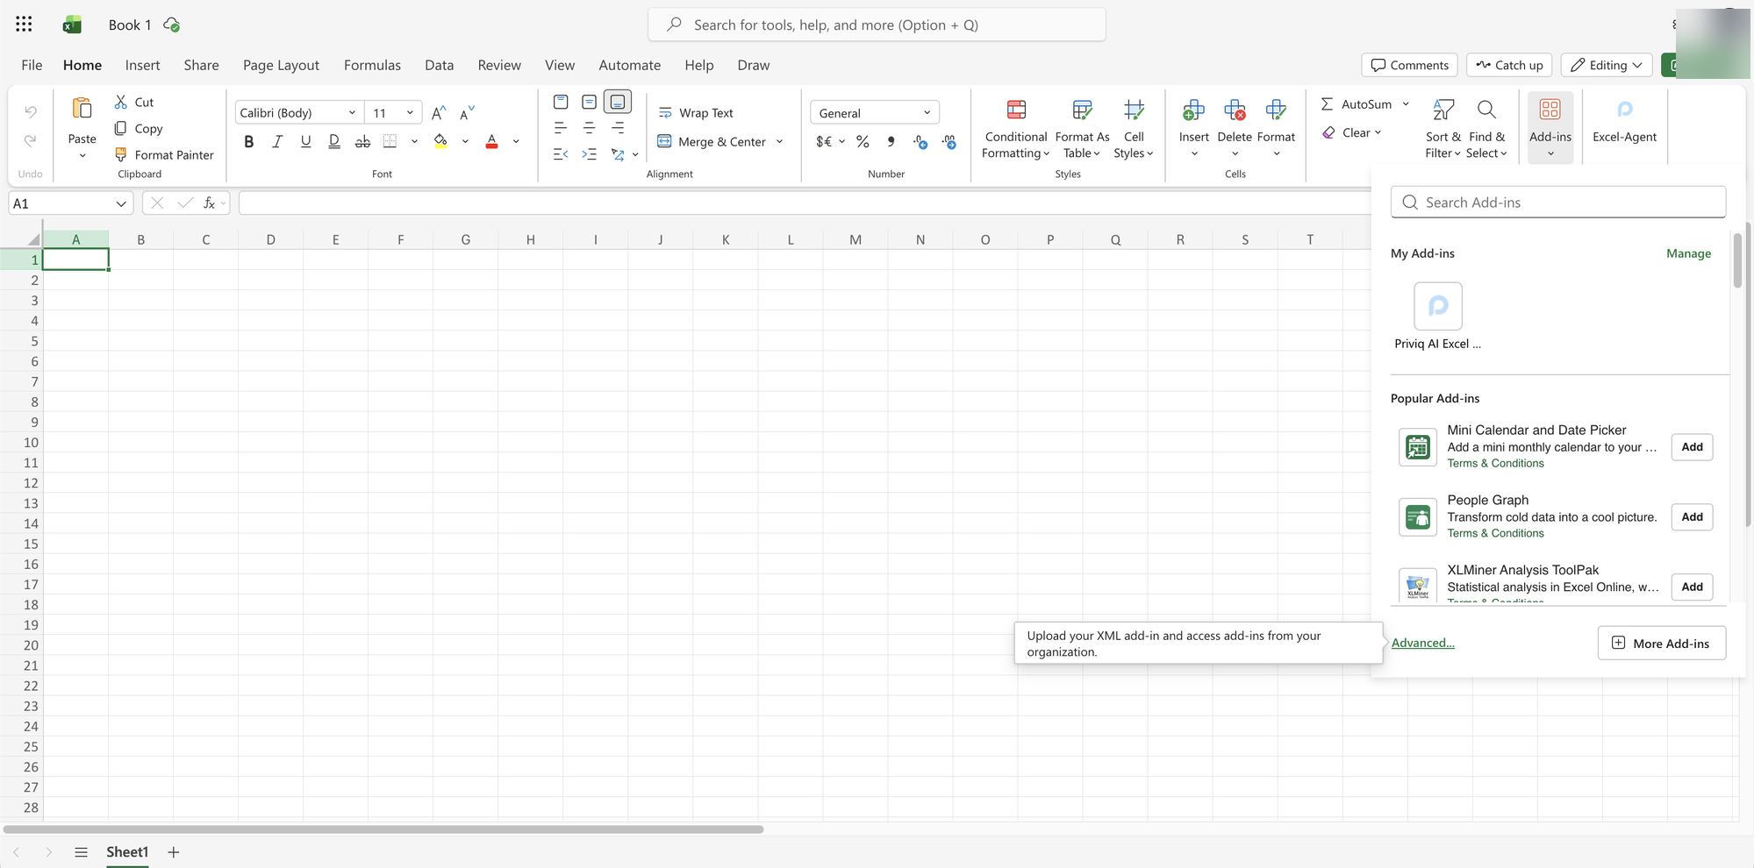
Task: Open the General number format dropdown
Action: (x=927, y=112)
